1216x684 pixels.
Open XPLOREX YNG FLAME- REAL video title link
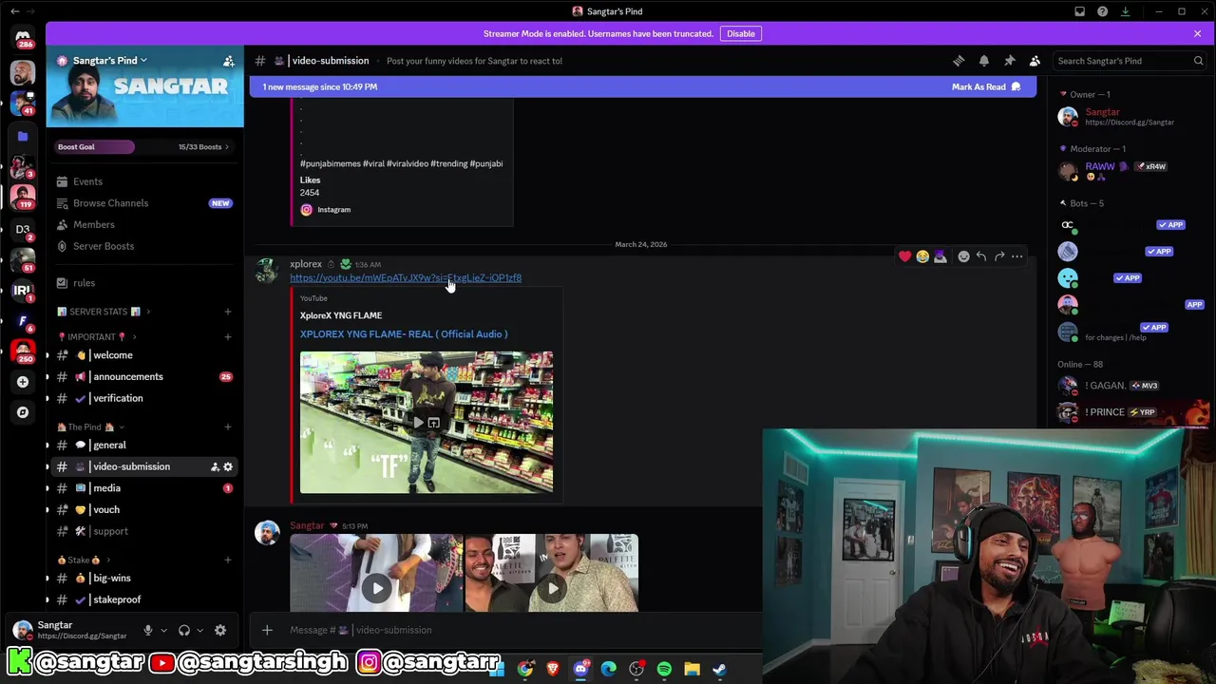click(404, 334)
